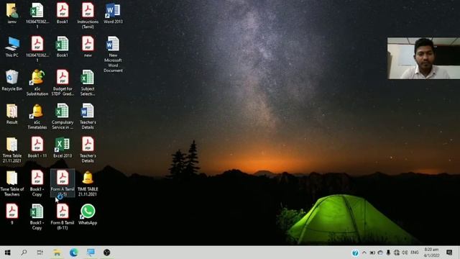Select the Recycle Bin icon
Screen dimensions: 460x259
[x=12, y=80]
